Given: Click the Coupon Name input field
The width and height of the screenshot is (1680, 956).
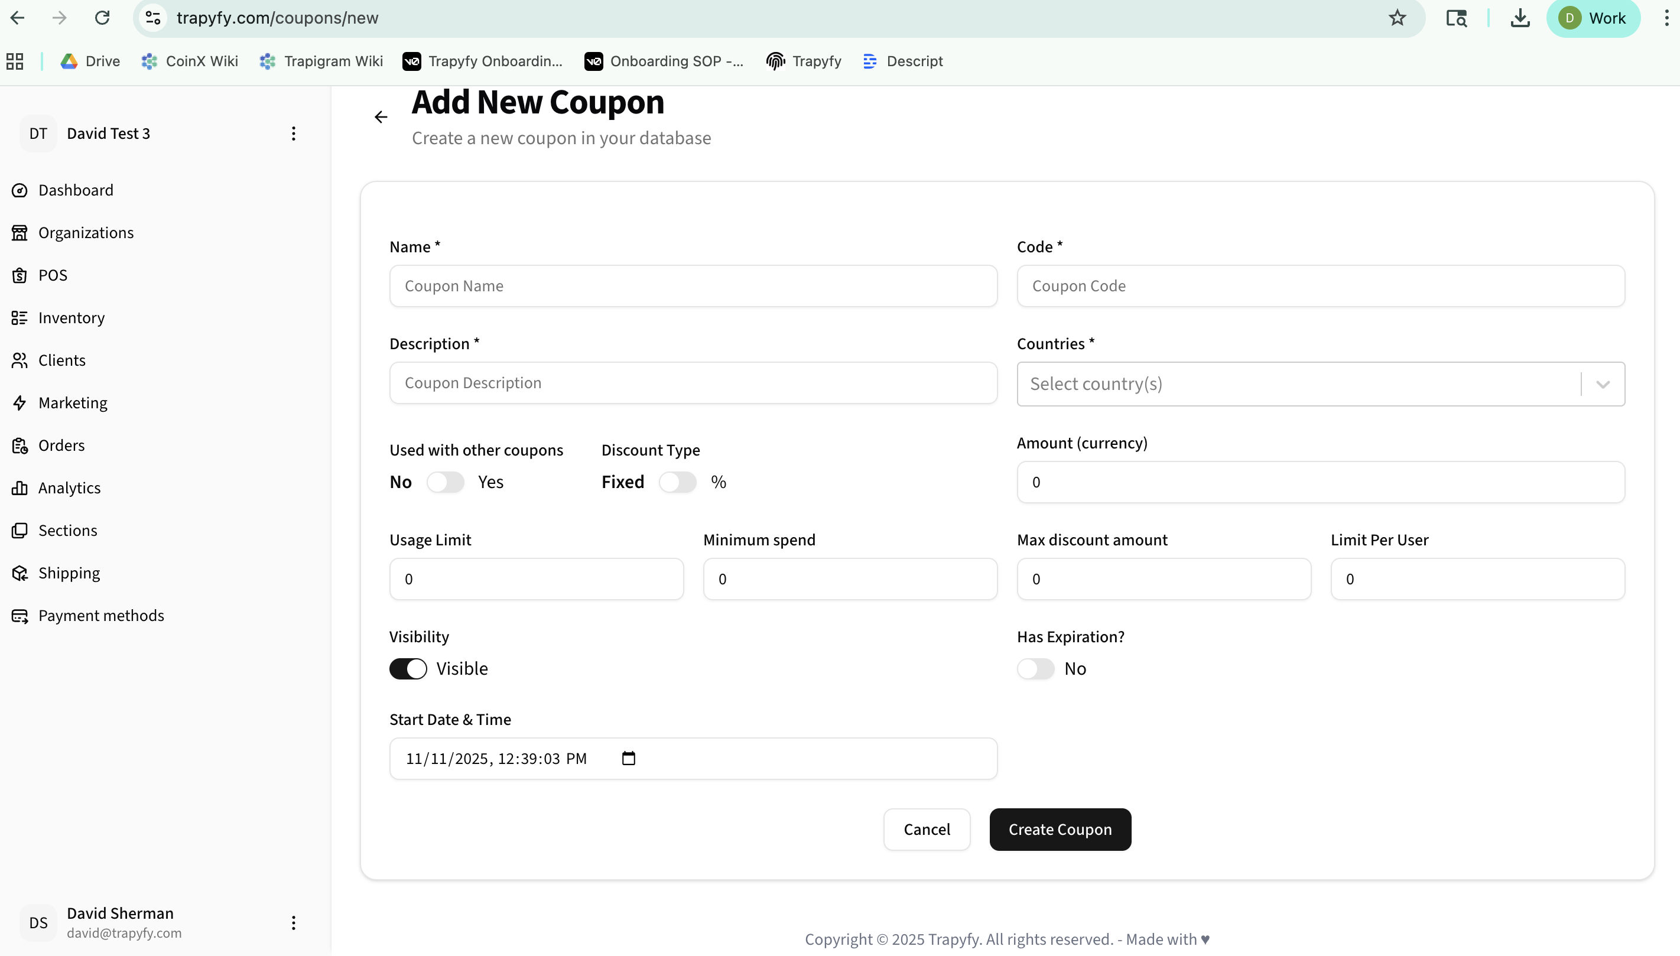Looking at the screenshot, I should coord(693,285).
